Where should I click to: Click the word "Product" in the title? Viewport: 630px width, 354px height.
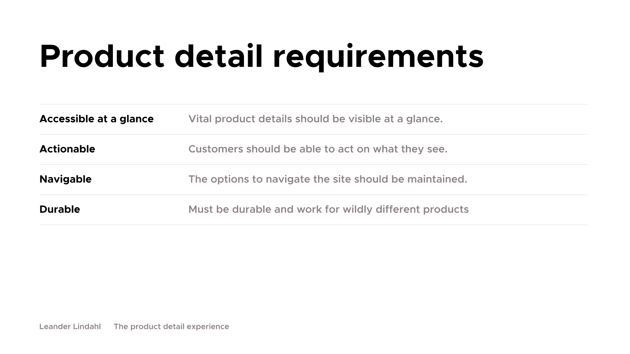[102, 56]
